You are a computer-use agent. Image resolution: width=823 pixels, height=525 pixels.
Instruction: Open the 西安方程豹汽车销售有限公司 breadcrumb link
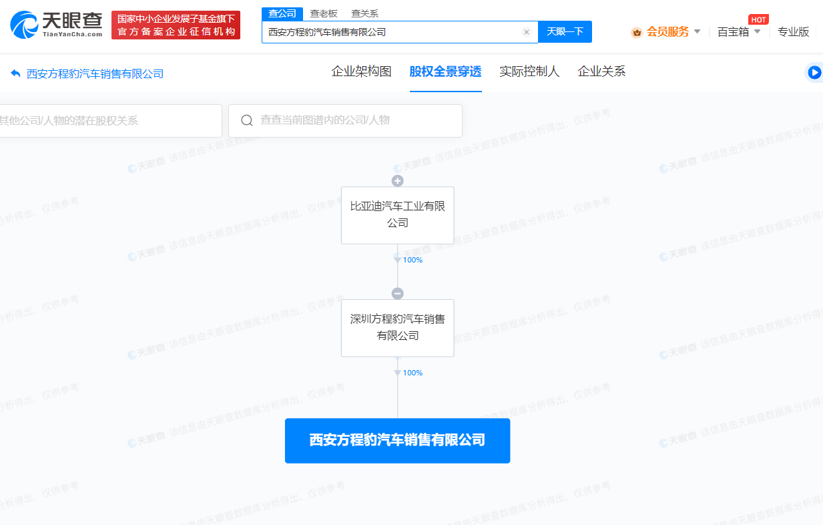pos(95,73)
